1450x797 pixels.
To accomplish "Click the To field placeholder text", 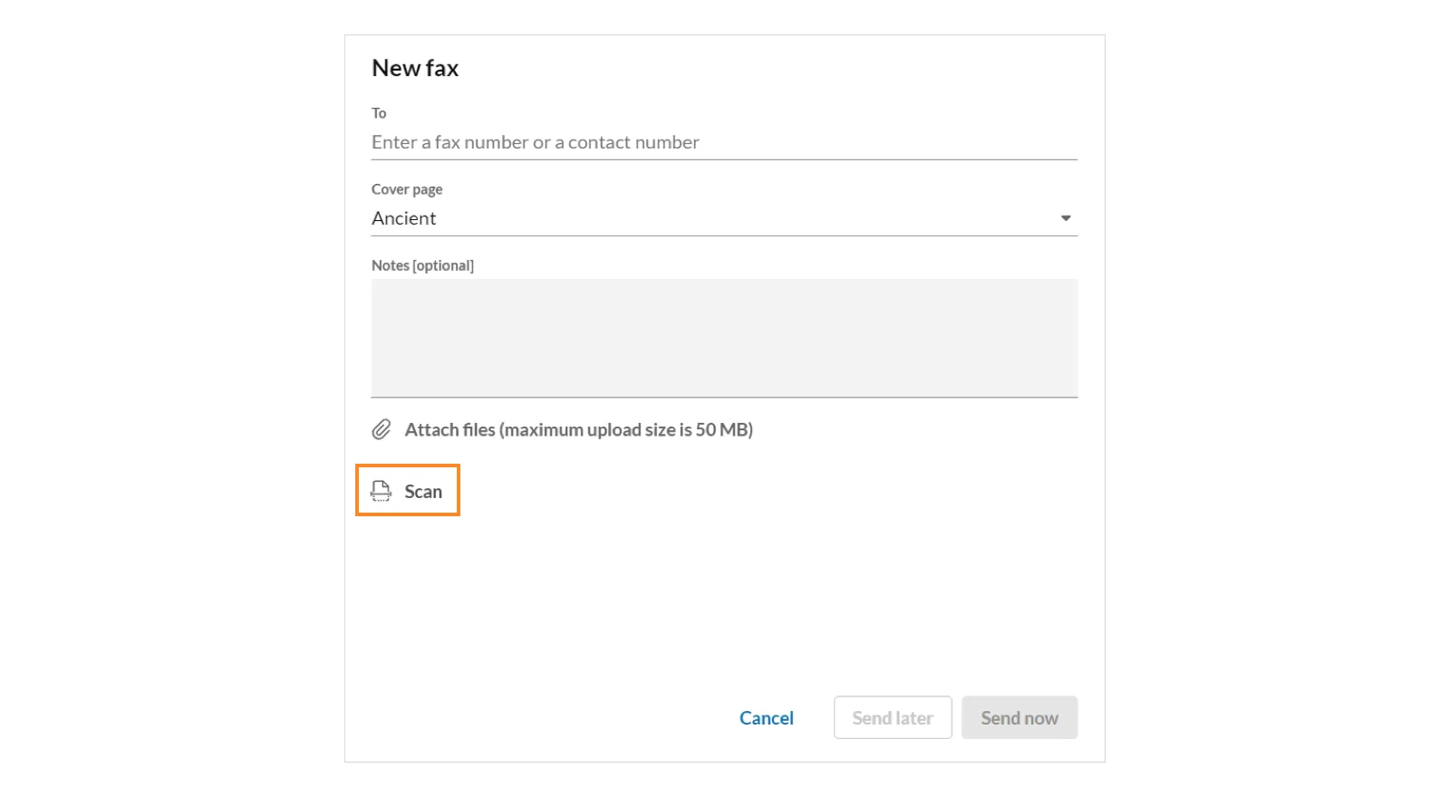I will coord(536,142).
